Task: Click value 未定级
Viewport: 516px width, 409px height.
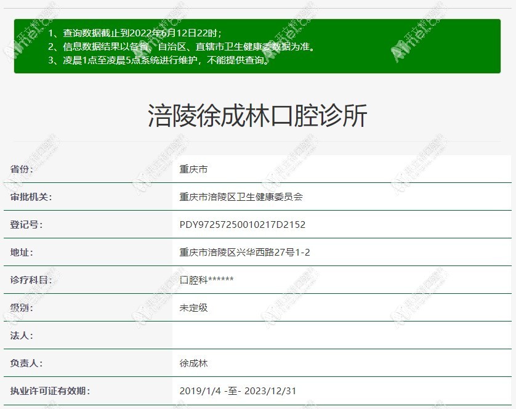Action: (x=193, y=307)
